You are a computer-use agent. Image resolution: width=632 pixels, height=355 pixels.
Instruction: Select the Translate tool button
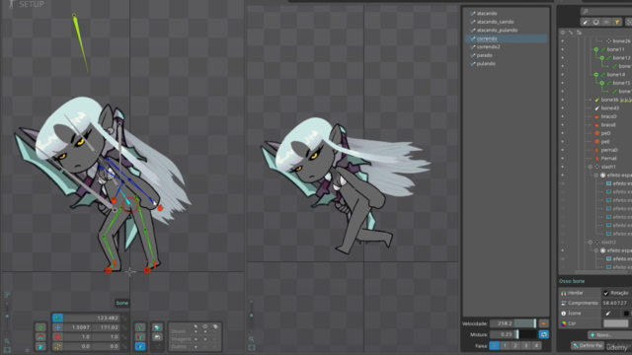point(57,327)
